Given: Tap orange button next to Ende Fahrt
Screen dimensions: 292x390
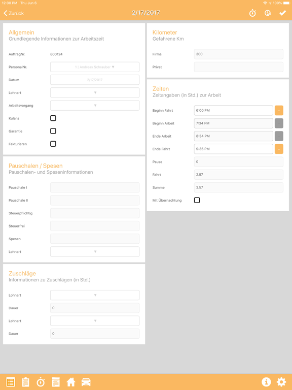Looking at the screenshot, I should (x=279, y=149).
